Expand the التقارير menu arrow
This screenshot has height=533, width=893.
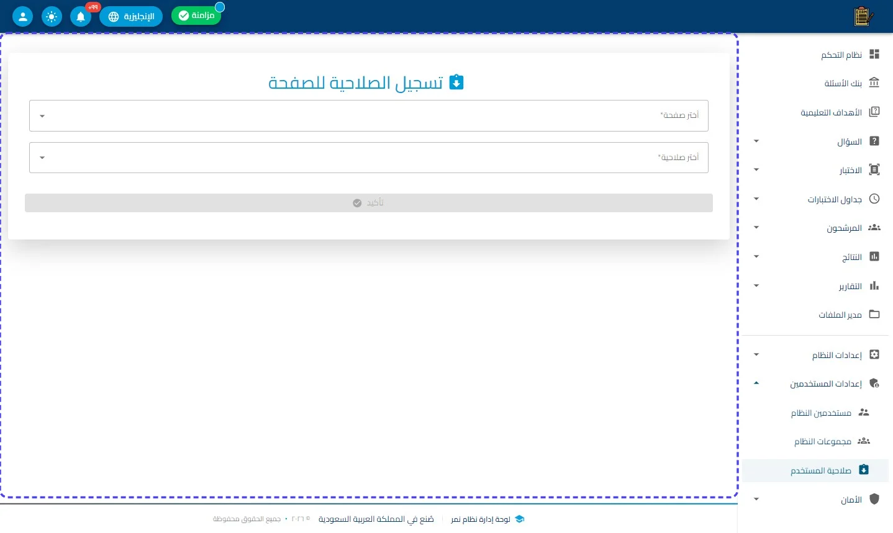tap(756, 285)
